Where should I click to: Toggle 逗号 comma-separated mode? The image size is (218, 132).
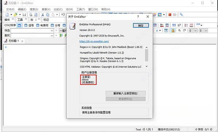[x=29, y=25]
